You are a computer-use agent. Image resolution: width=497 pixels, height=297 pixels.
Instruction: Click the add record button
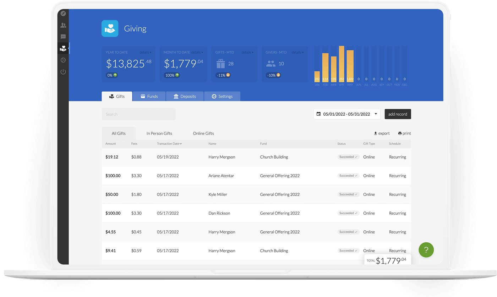point(398,114)
